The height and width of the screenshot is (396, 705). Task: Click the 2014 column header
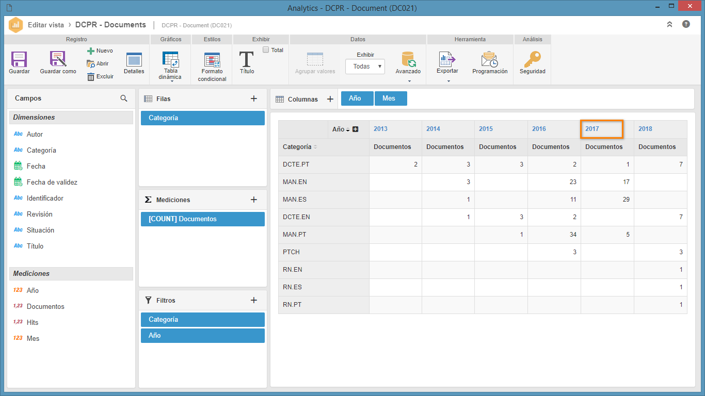point(433,129)
